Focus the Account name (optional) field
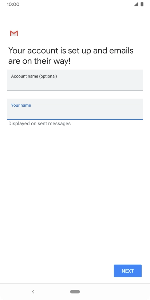Viewport: 150px width, 300px height. [x=75, y=80]
